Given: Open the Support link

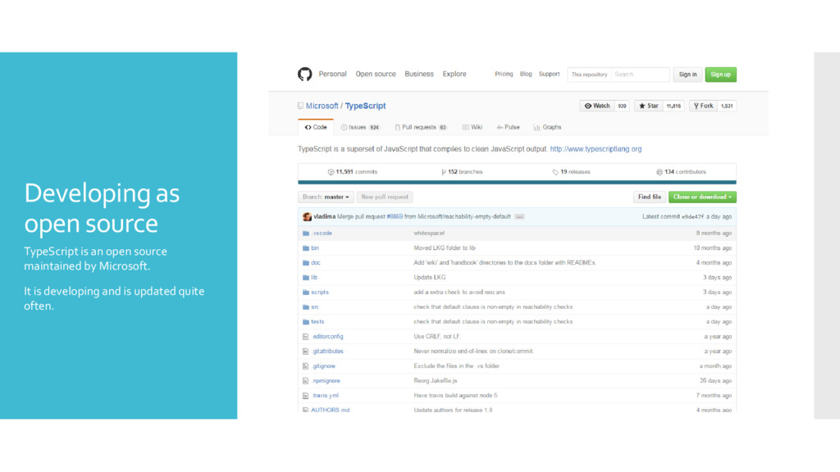Looking at the screenshot, I should (549, 74).
